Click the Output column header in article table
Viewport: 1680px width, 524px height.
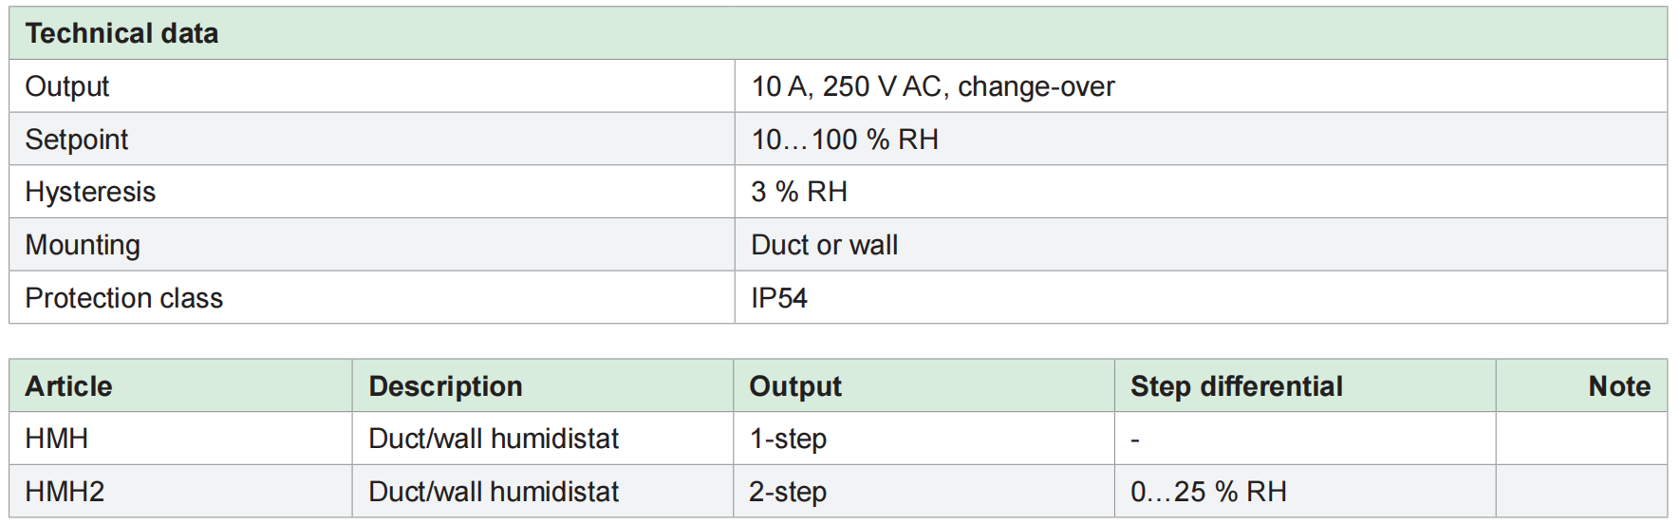click(x=795, y=386)
